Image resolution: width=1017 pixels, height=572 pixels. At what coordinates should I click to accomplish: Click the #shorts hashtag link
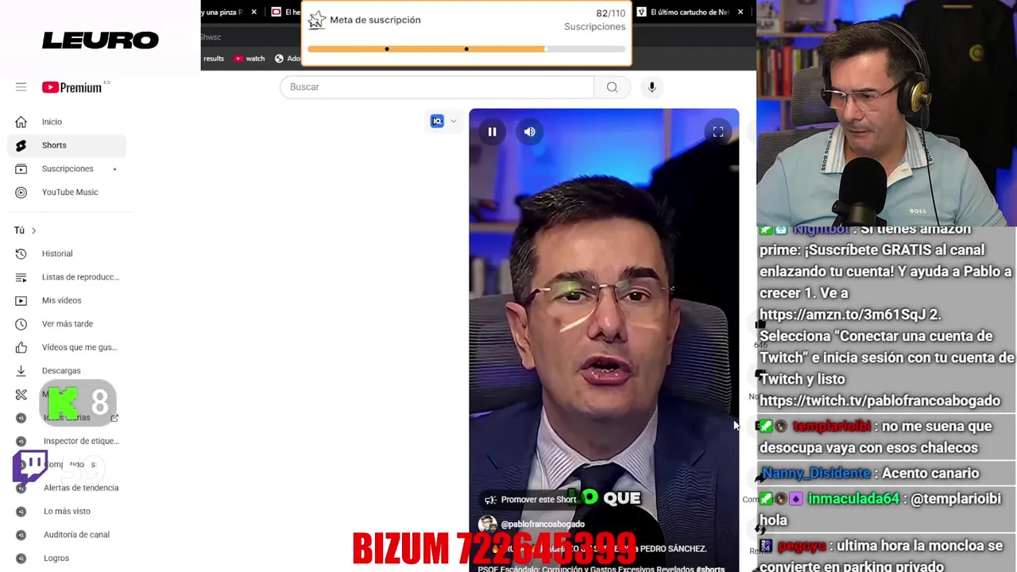(x=710, y=568)
